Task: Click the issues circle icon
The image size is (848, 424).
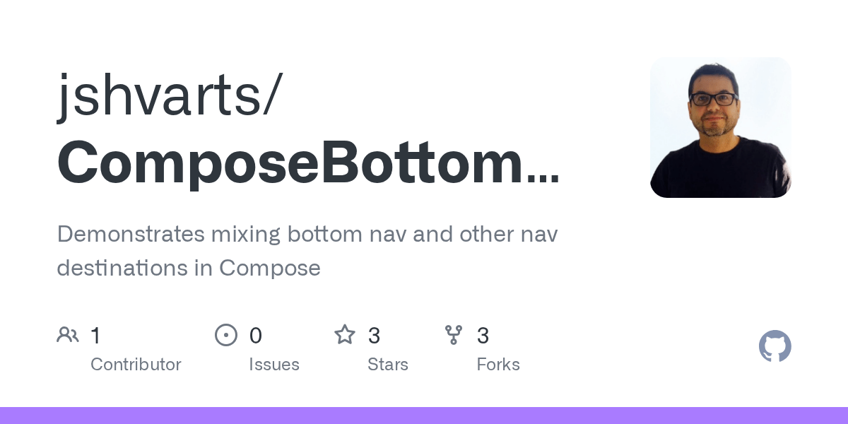Action: click(x=225, y=335)
